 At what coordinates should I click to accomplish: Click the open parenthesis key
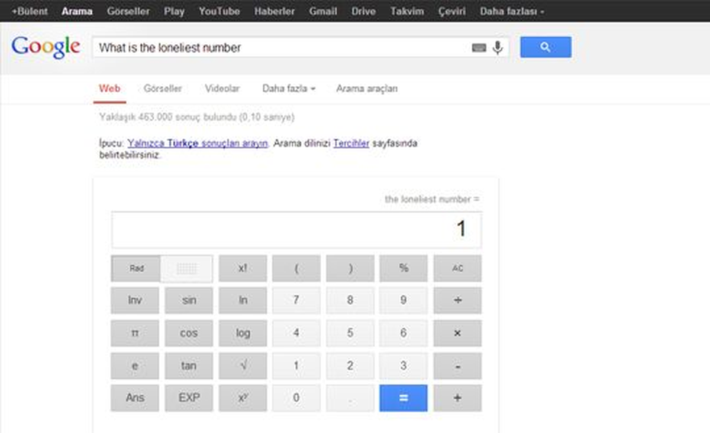click(296, 268)
